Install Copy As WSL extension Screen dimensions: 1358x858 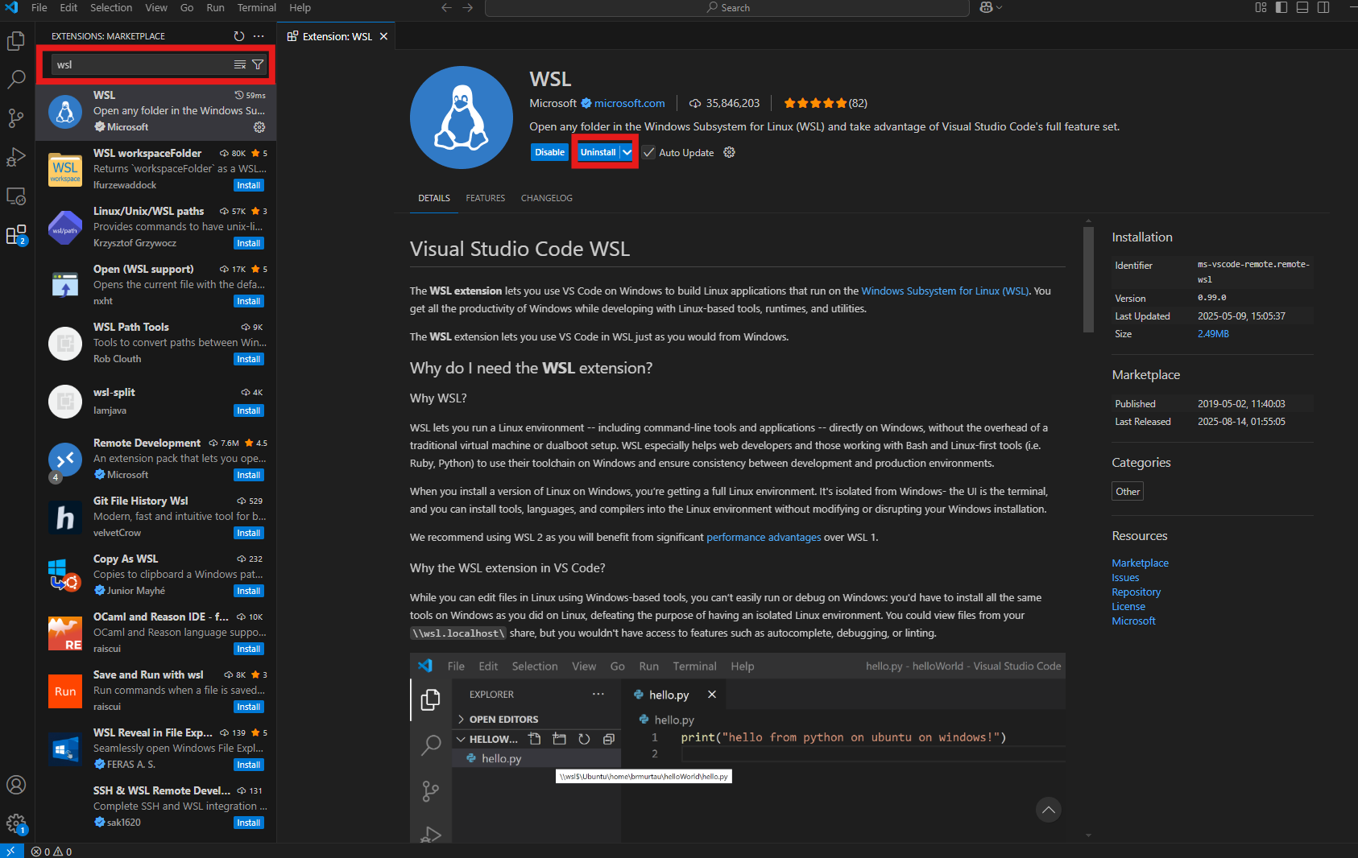tap(249, 591)
